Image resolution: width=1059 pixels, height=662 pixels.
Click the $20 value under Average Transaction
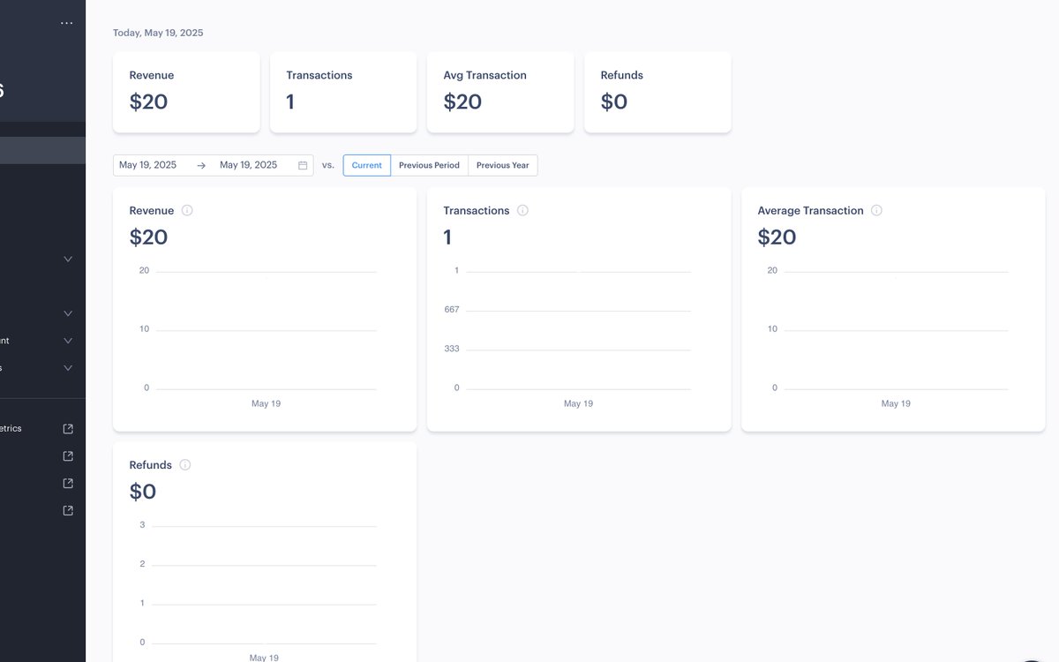[x=777, y=237]
